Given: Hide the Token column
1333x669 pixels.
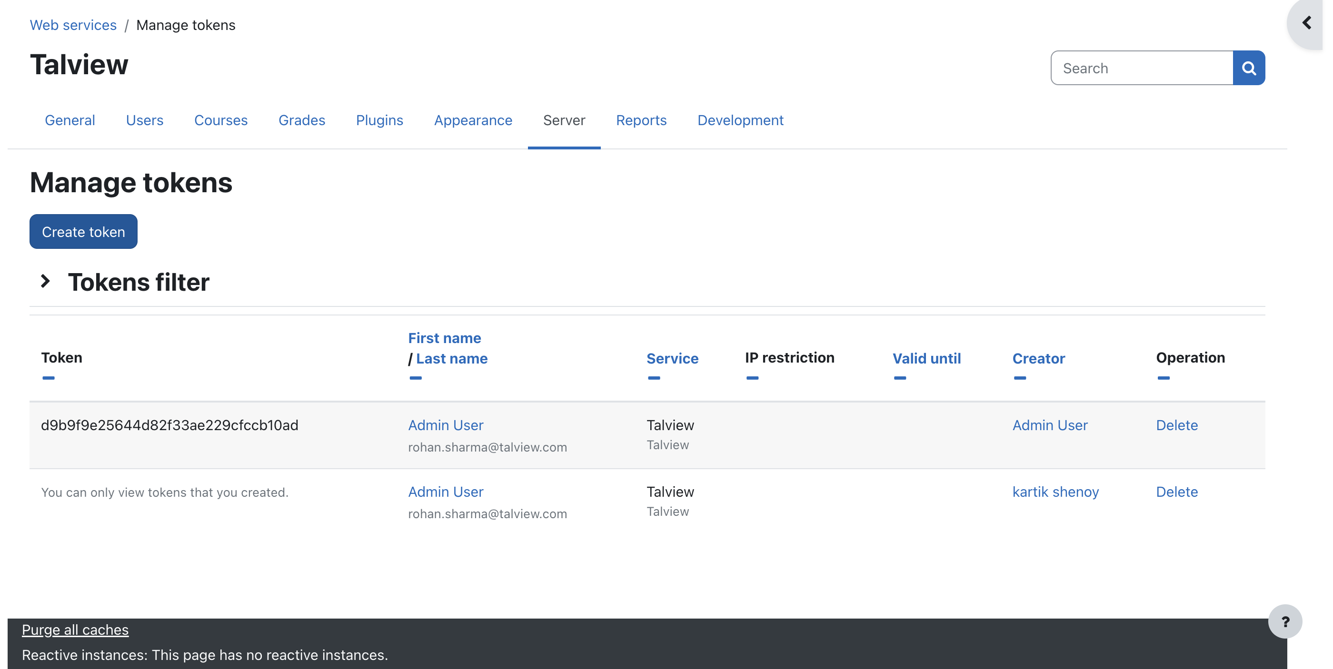Looking at the screenshot, I should click(48, 378).
